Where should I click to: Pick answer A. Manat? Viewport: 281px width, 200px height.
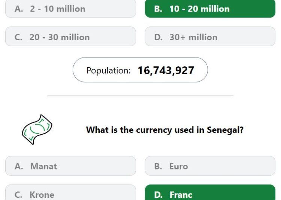(70, 166)
